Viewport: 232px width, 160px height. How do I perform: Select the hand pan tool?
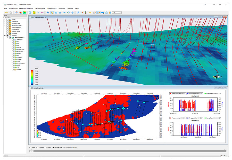[52, 13]
